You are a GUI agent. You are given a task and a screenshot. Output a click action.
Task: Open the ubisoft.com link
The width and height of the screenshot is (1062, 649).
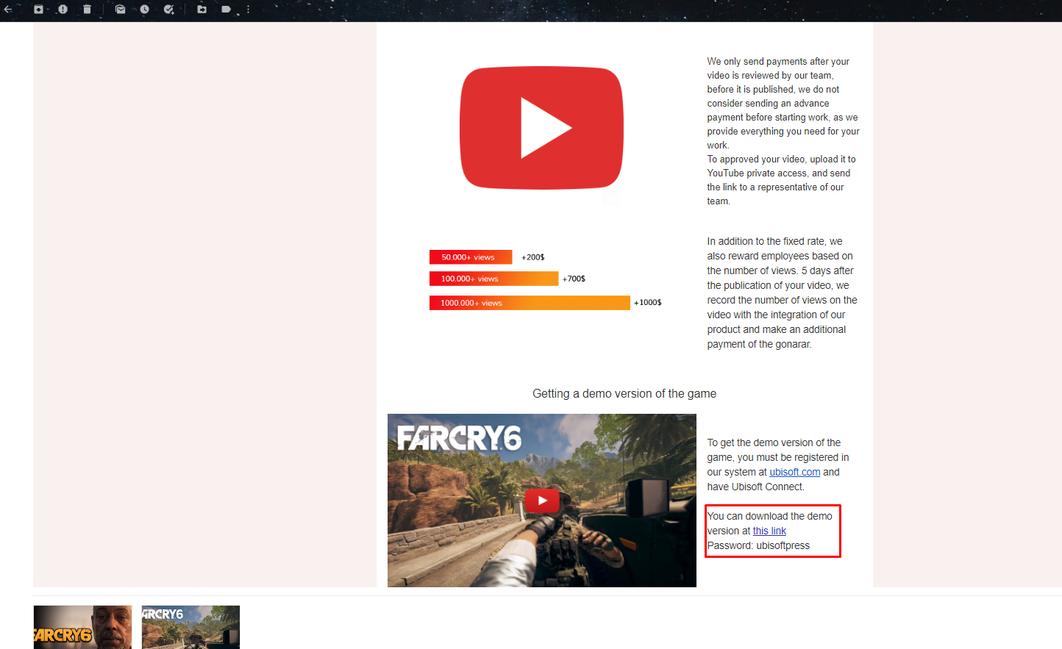[795, 472]
